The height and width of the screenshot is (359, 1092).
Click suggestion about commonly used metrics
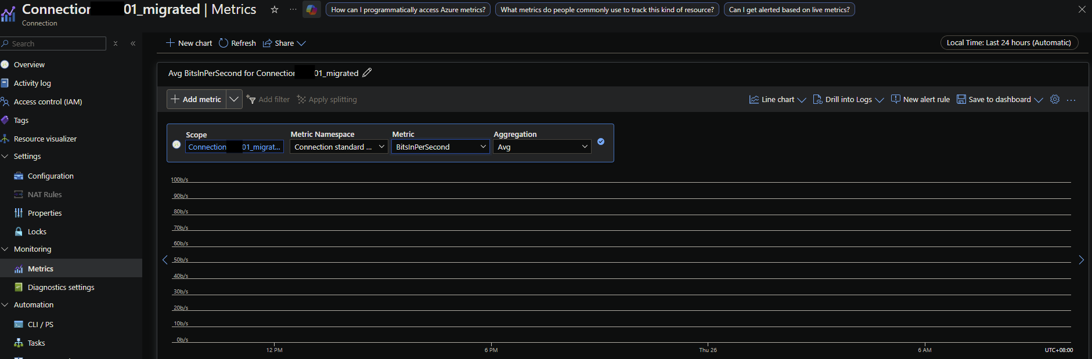pos(607,9)
